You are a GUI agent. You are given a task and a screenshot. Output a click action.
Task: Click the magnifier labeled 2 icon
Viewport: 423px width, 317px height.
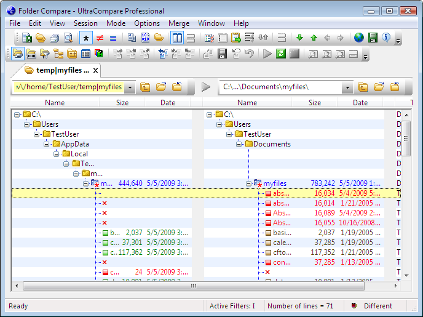coord(326,54)
